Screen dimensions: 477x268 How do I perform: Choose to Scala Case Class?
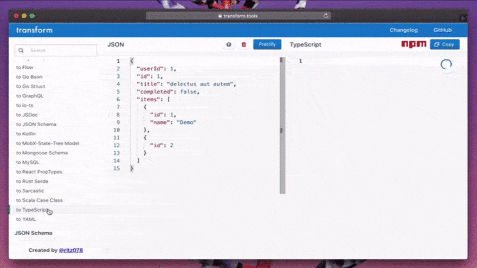(39, 200)
